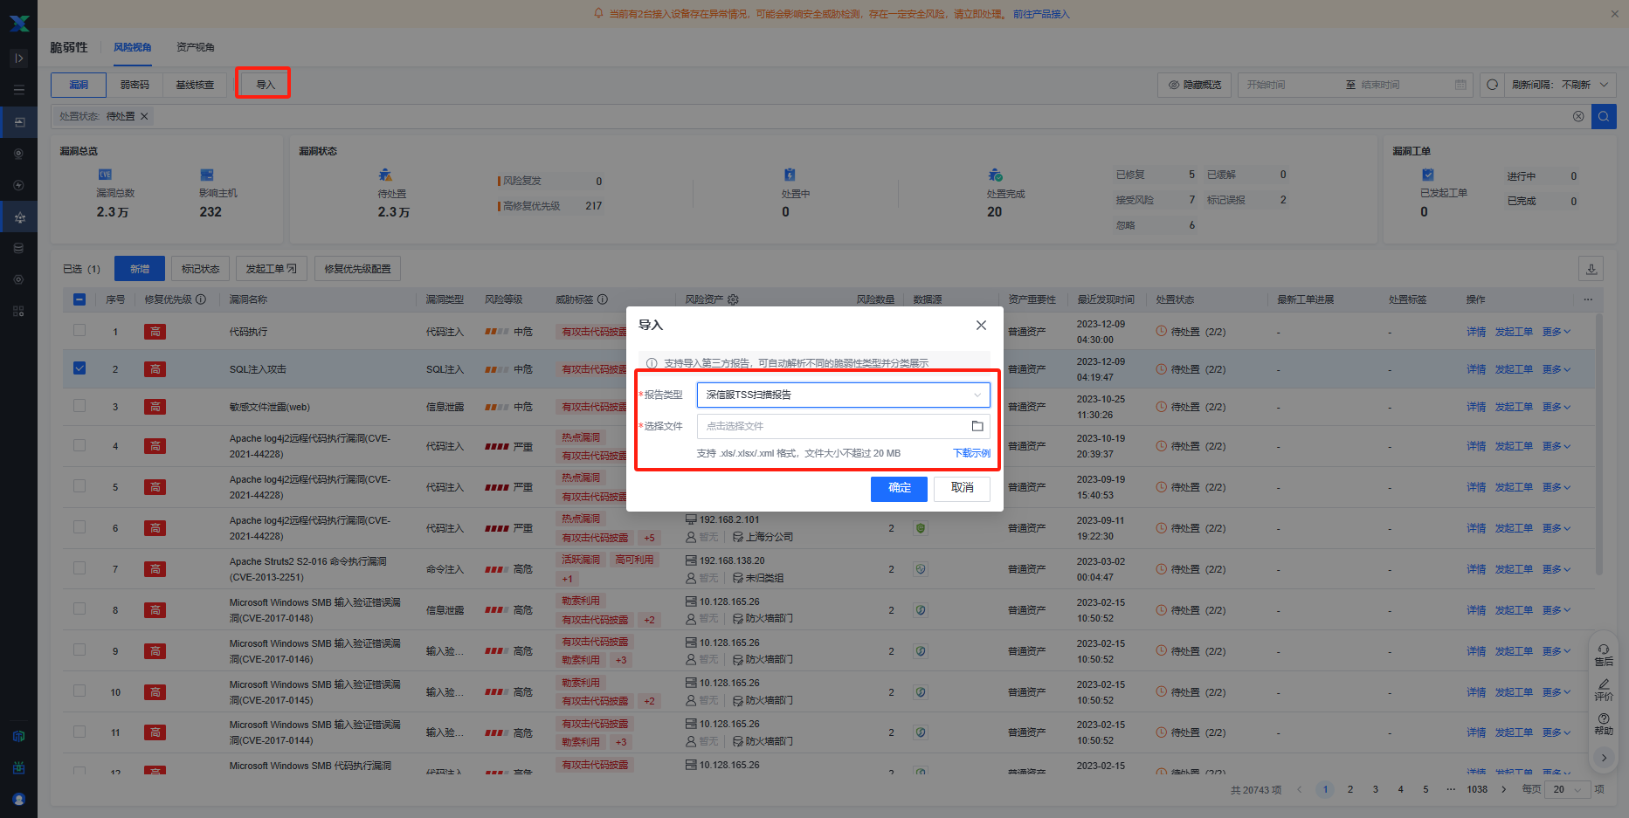Check the checkbox for 代码执行 row

click(79, 331)
